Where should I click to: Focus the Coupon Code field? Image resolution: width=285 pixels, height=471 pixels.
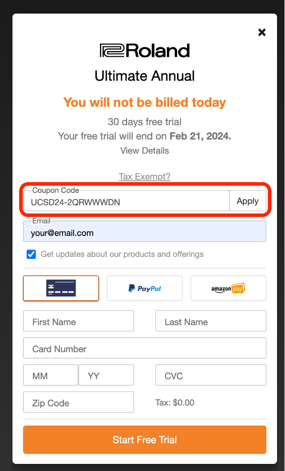point(126,202)
